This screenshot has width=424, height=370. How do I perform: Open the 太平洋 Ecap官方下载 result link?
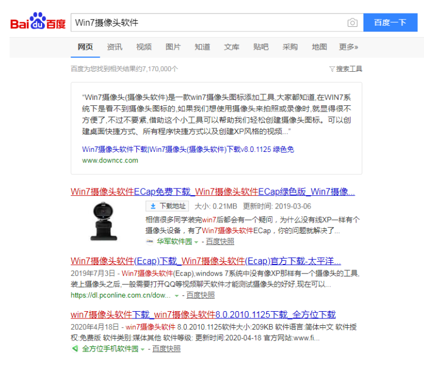click(x=206, y=261)
